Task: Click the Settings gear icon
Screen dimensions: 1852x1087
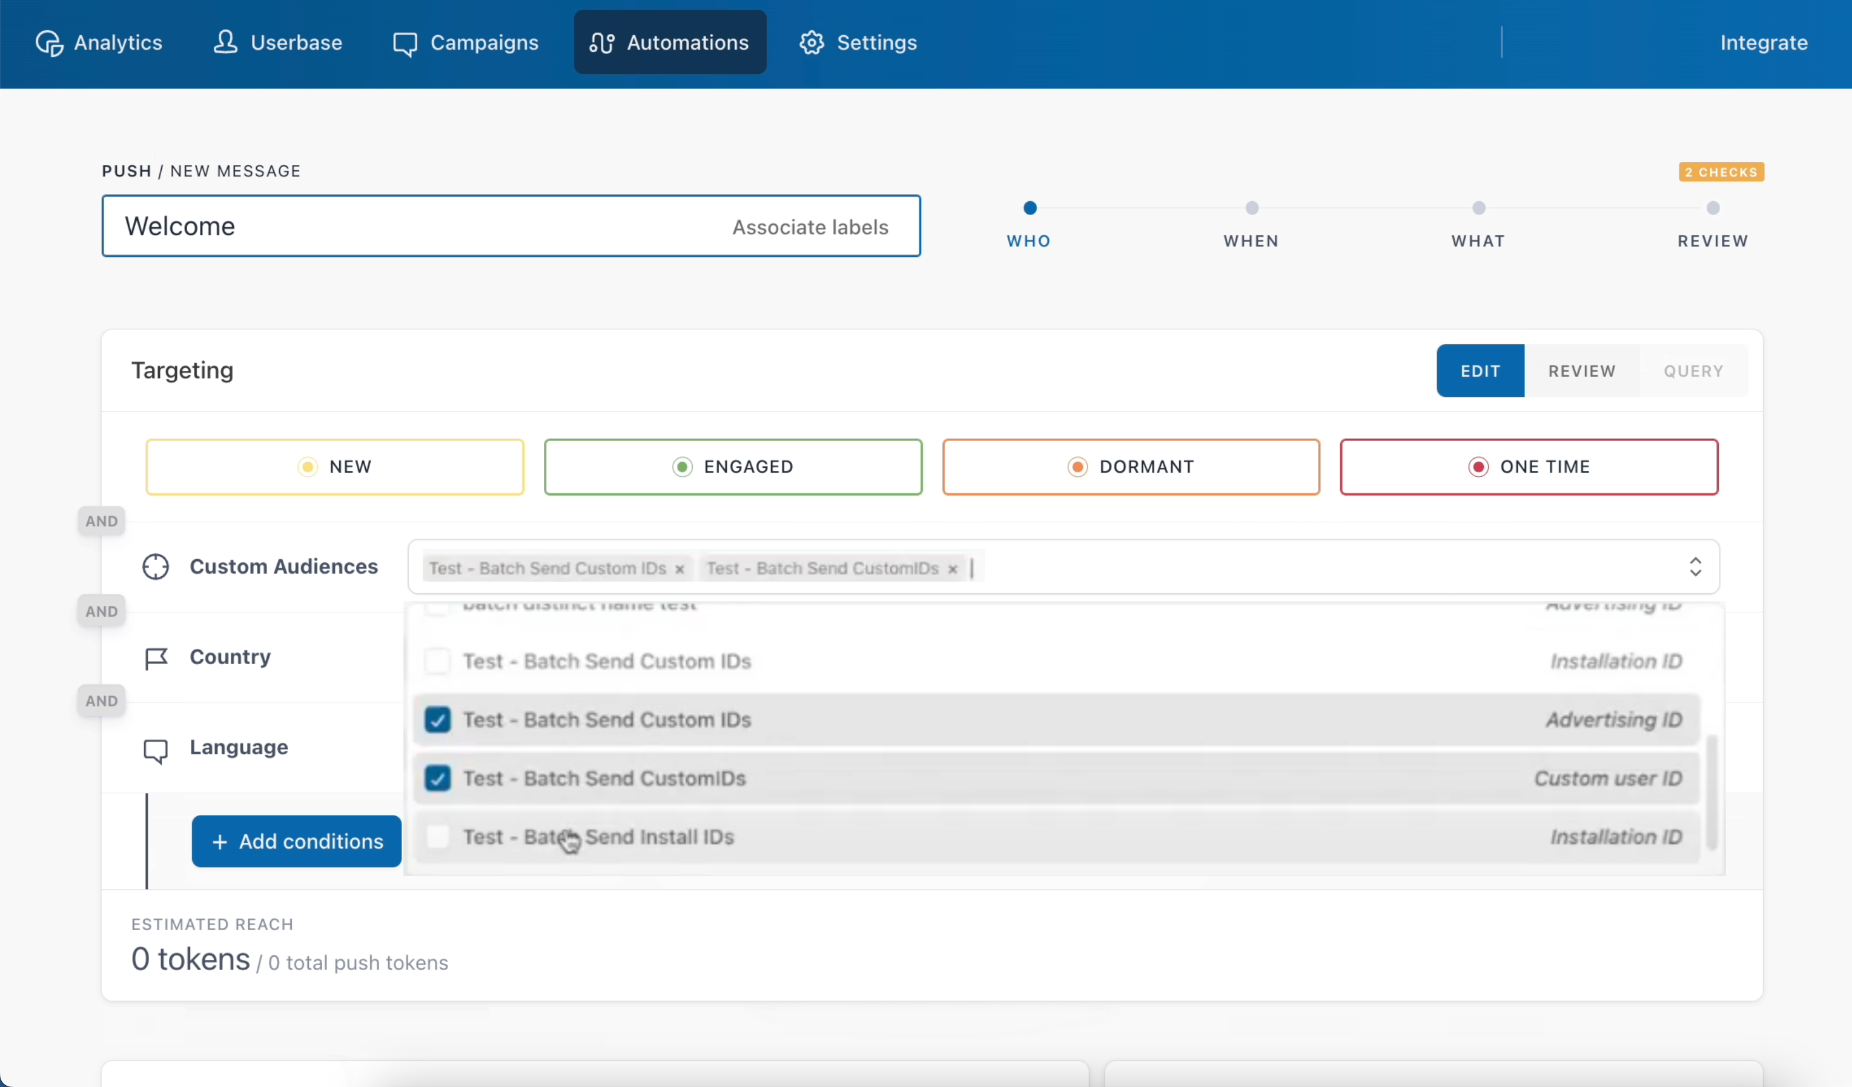Action: coord(812,42)
